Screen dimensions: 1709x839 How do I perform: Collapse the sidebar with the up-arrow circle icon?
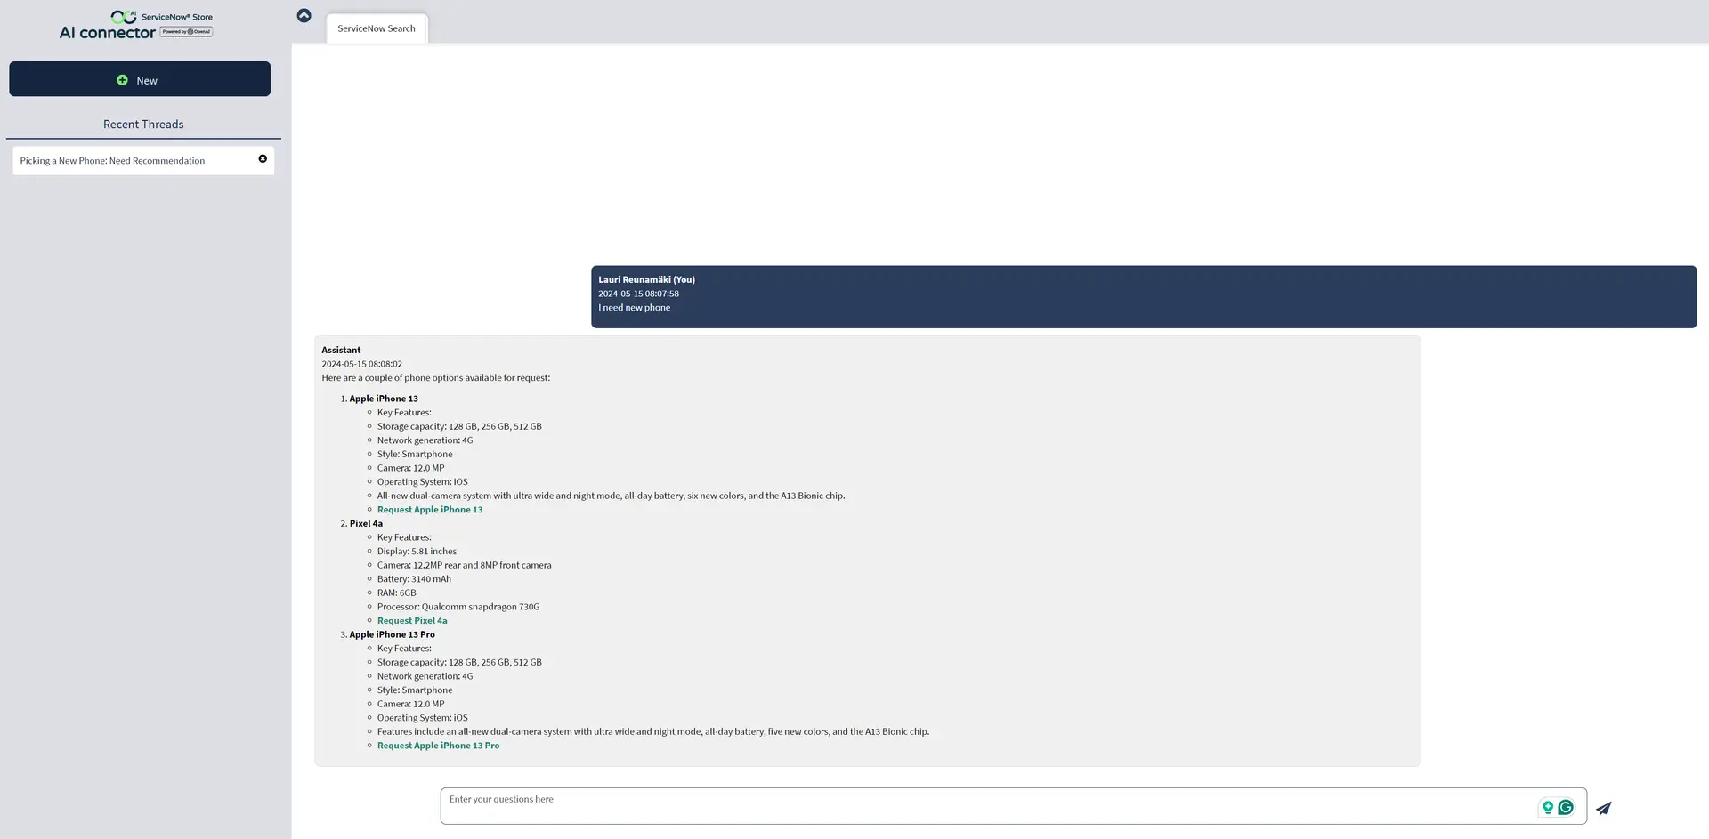304,15
